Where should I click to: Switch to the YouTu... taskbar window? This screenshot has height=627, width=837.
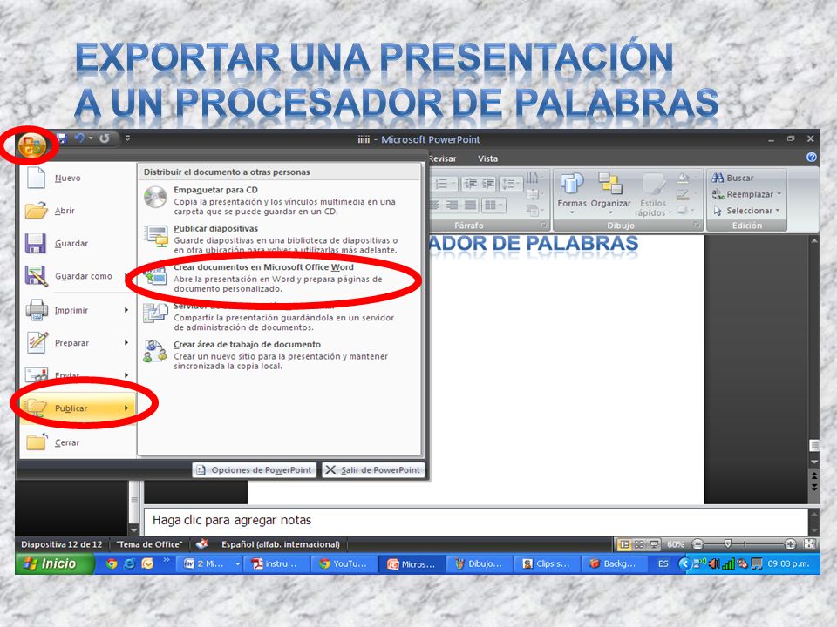tap(344, 563)
